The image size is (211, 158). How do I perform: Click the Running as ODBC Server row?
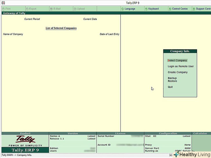168,151
